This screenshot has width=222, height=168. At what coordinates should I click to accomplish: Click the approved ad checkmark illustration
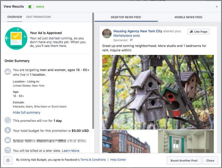tap(16, 38)
